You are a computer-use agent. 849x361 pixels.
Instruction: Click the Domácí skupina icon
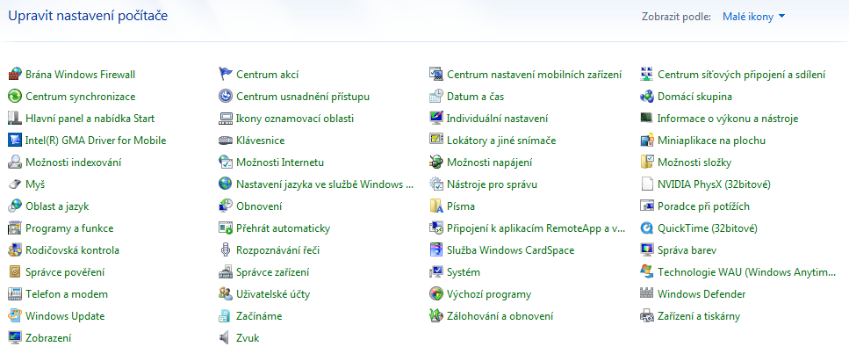click(x=647, y=97)
